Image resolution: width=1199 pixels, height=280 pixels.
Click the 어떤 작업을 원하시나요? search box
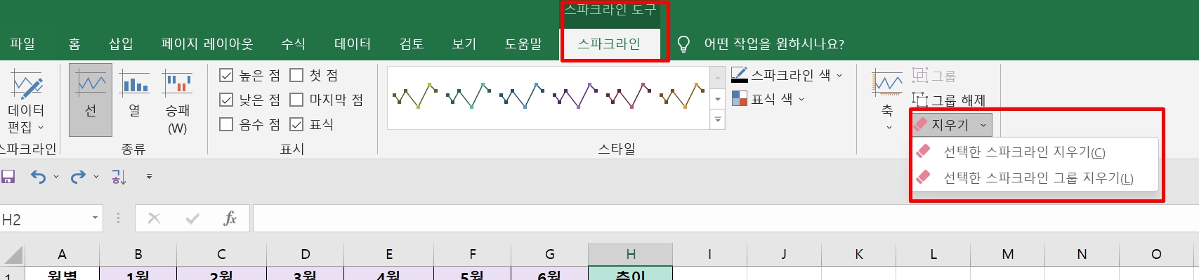(774, 44)
